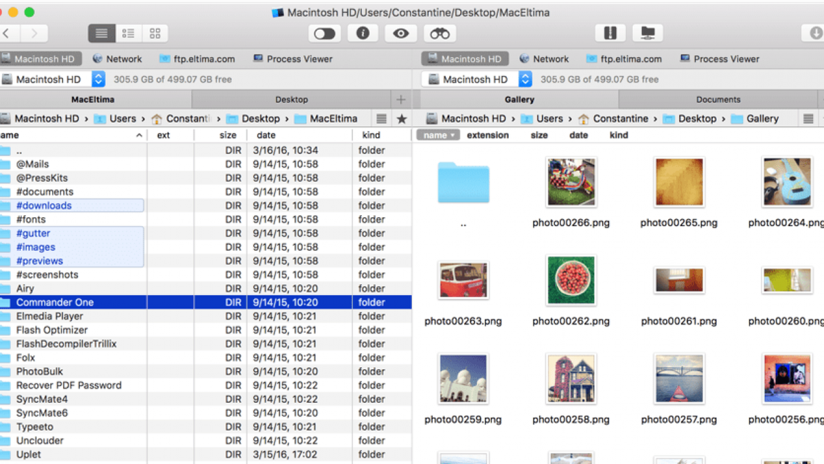
Task: Open file info with the info icon
Action: point(363,33)
